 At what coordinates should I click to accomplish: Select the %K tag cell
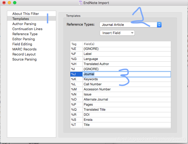click(x=76, y=79)
